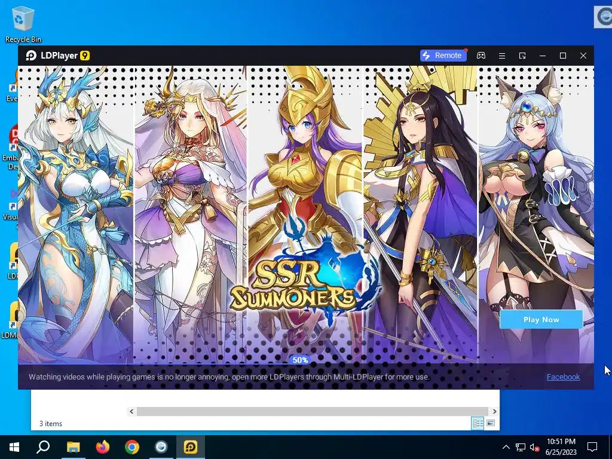Viewport: 612px width, 459px height.
Task: Click the loading tip text in LDPlayer
Action: pos(229,377)
